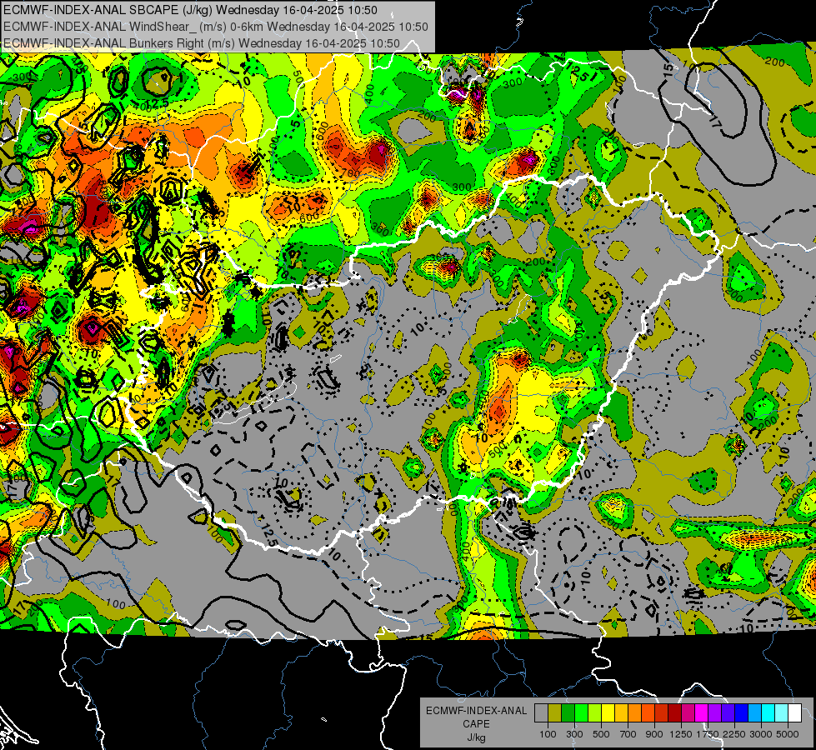Viewport: 816px width, 750px height.
Task: Select the bright green legend swatch
Action: [x=581, y=713]
